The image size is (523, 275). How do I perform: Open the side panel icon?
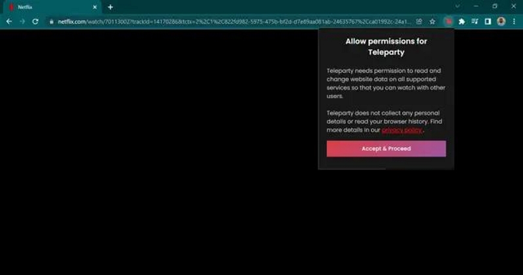tap(488, 22)
